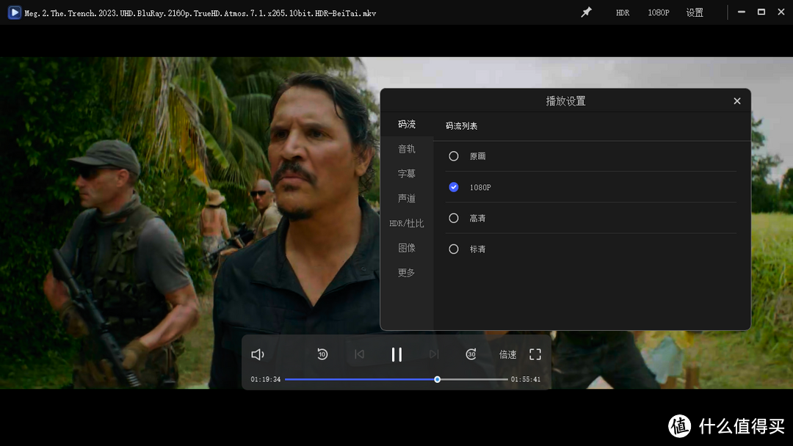793x446 pixels.
Task: Open 设置 in the title bar
Action: click(695, 12)
